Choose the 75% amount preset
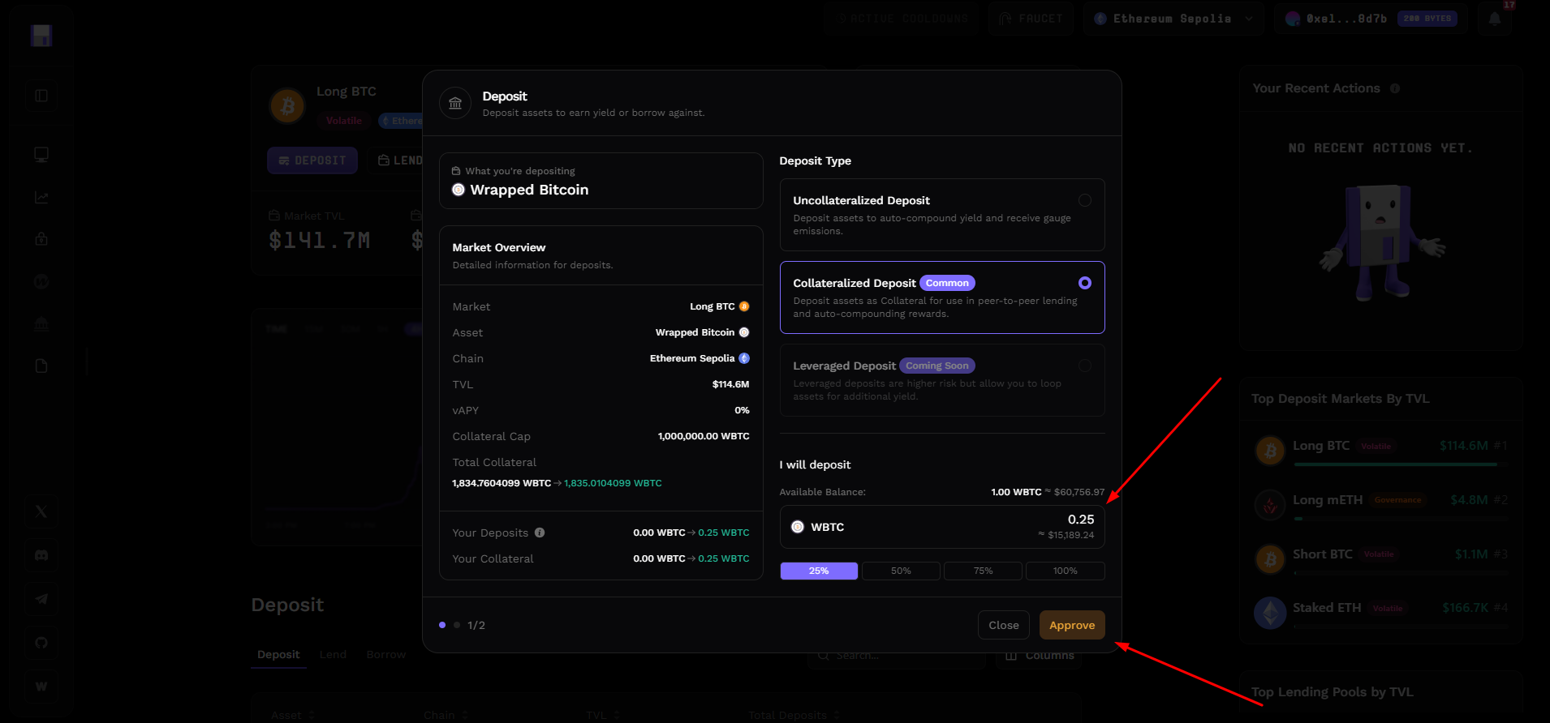The height and width of the screenshot is (723, 1550). (x=983, y=571)
